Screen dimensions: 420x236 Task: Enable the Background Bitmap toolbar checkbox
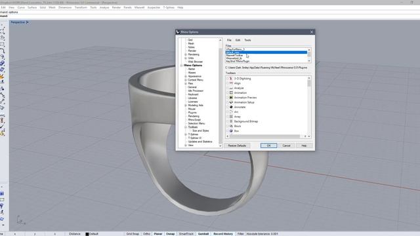click(228, 121)
